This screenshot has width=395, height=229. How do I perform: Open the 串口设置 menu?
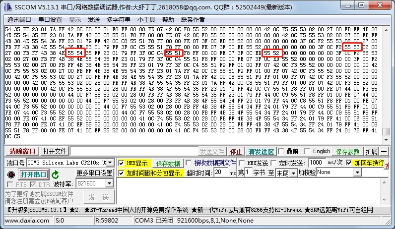click(x=50, y=19)
